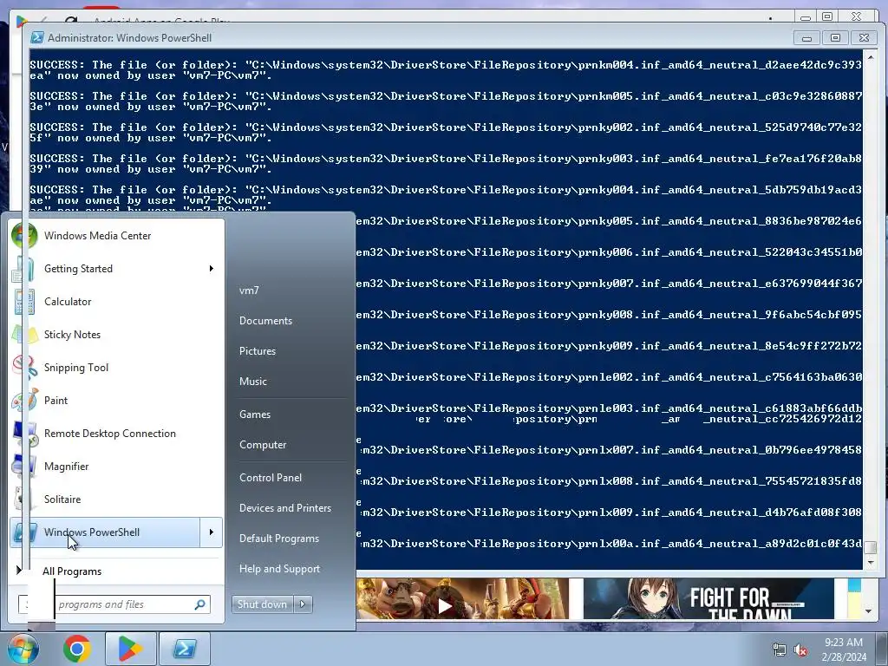This screenshot has width=888, height=666.
Task: Click the Search programs and files box
Action: 114,604
